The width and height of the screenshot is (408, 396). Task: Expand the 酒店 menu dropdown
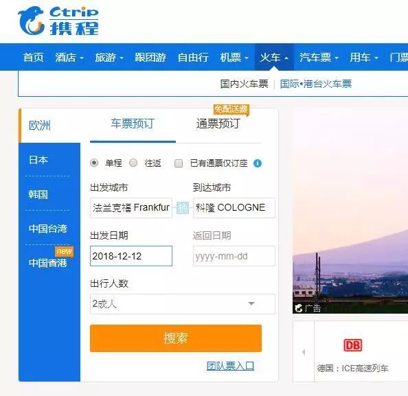pos(69,57)
